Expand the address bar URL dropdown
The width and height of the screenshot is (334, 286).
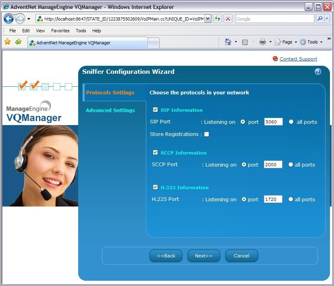(x=208, y=19)
